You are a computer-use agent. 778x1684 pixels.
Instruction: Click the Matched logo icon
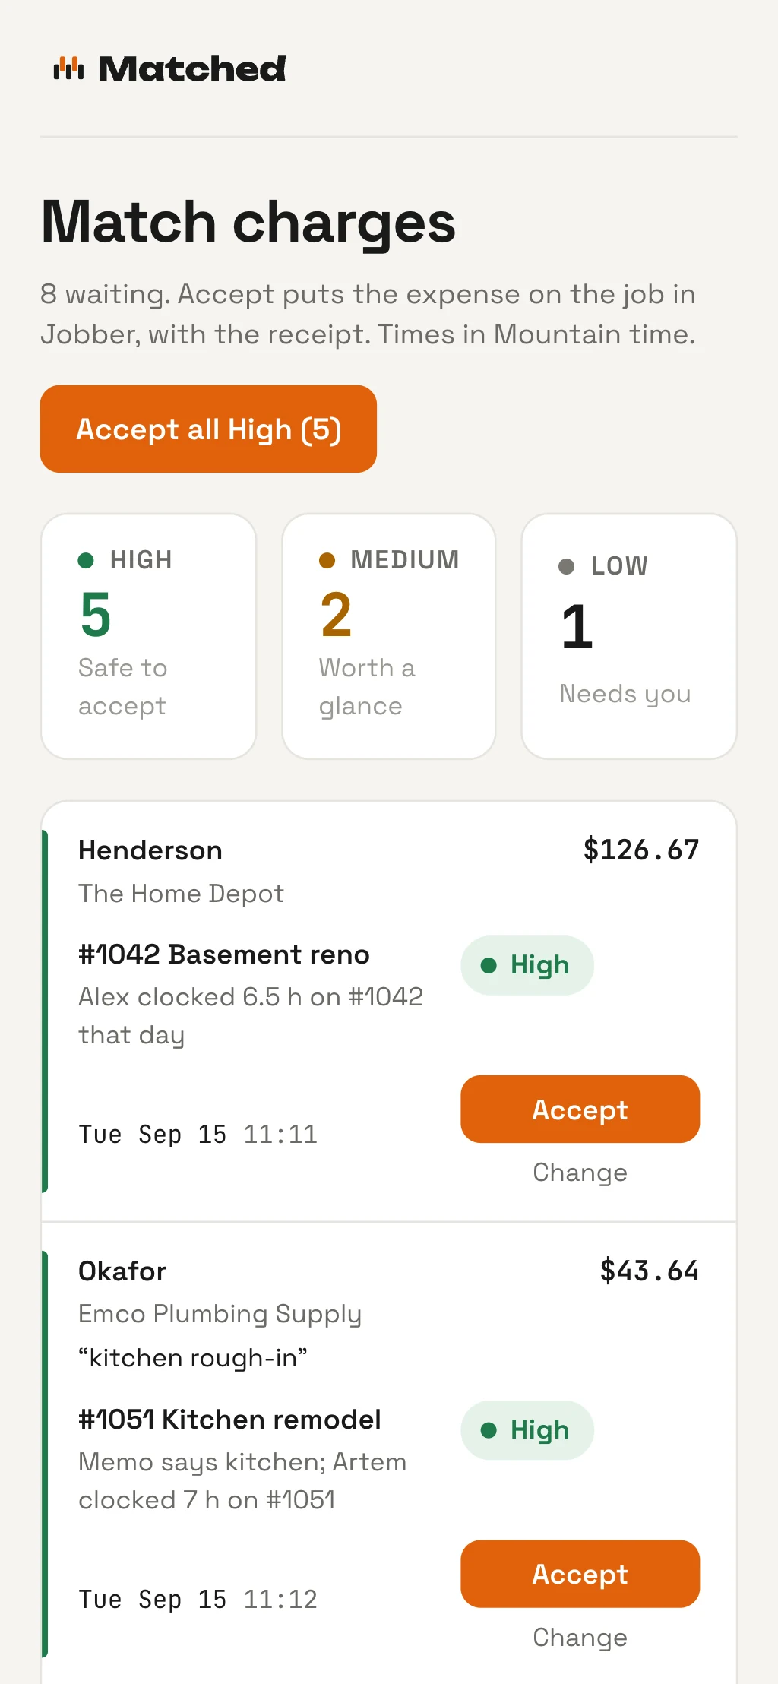[68, 68]
